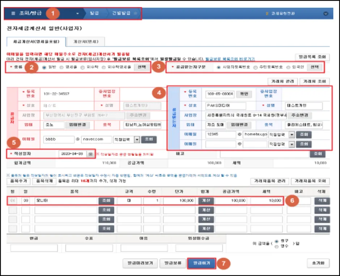The image size is (340, 276).
Task: Select the 위수탁 type radio button
Action: tap(82, 68)
